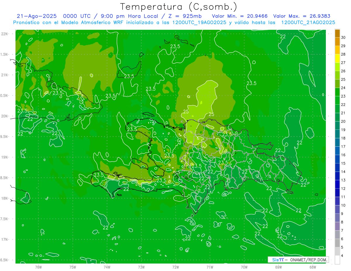Pick the yellow legend swatch between 27 and 28

337,58
